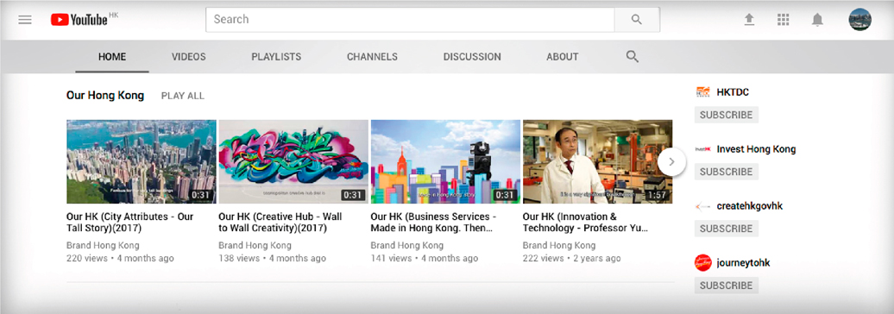Open createhkgovhk channel name link
The height and width of the screenshot is (314, 894).
click(750, 206)
